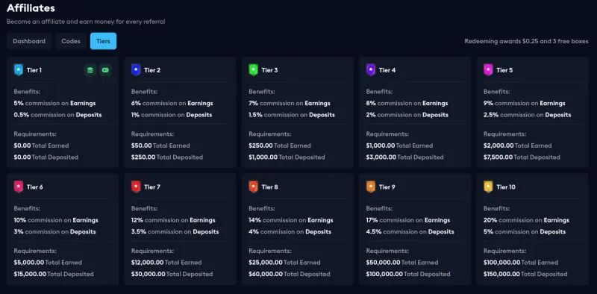Click the Tier 2 title text
Viewport: 597px width, 294px height.
[152, 70]
